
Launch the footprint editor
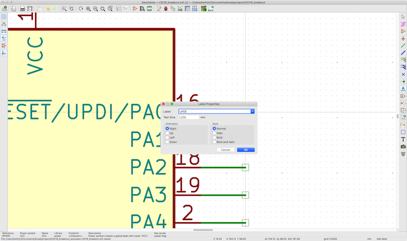(150, 9)
